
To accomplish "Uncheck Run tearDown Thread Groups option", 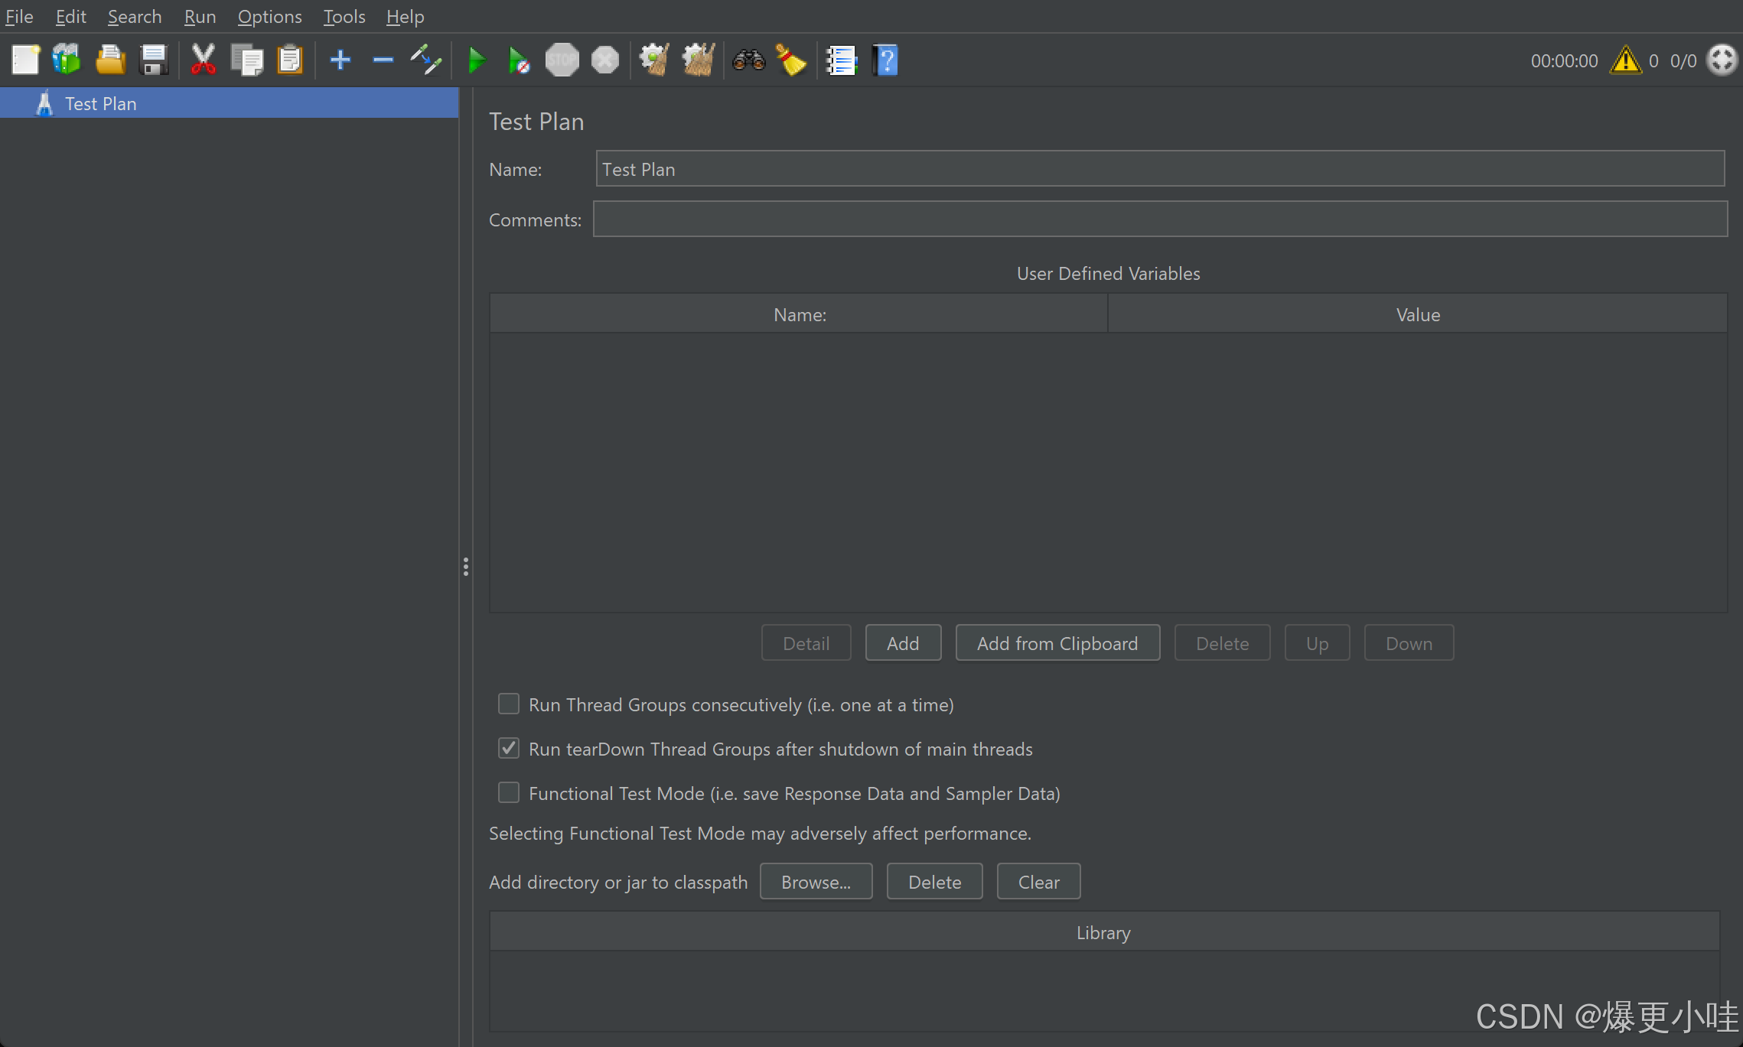I will (x=509, y=748).
